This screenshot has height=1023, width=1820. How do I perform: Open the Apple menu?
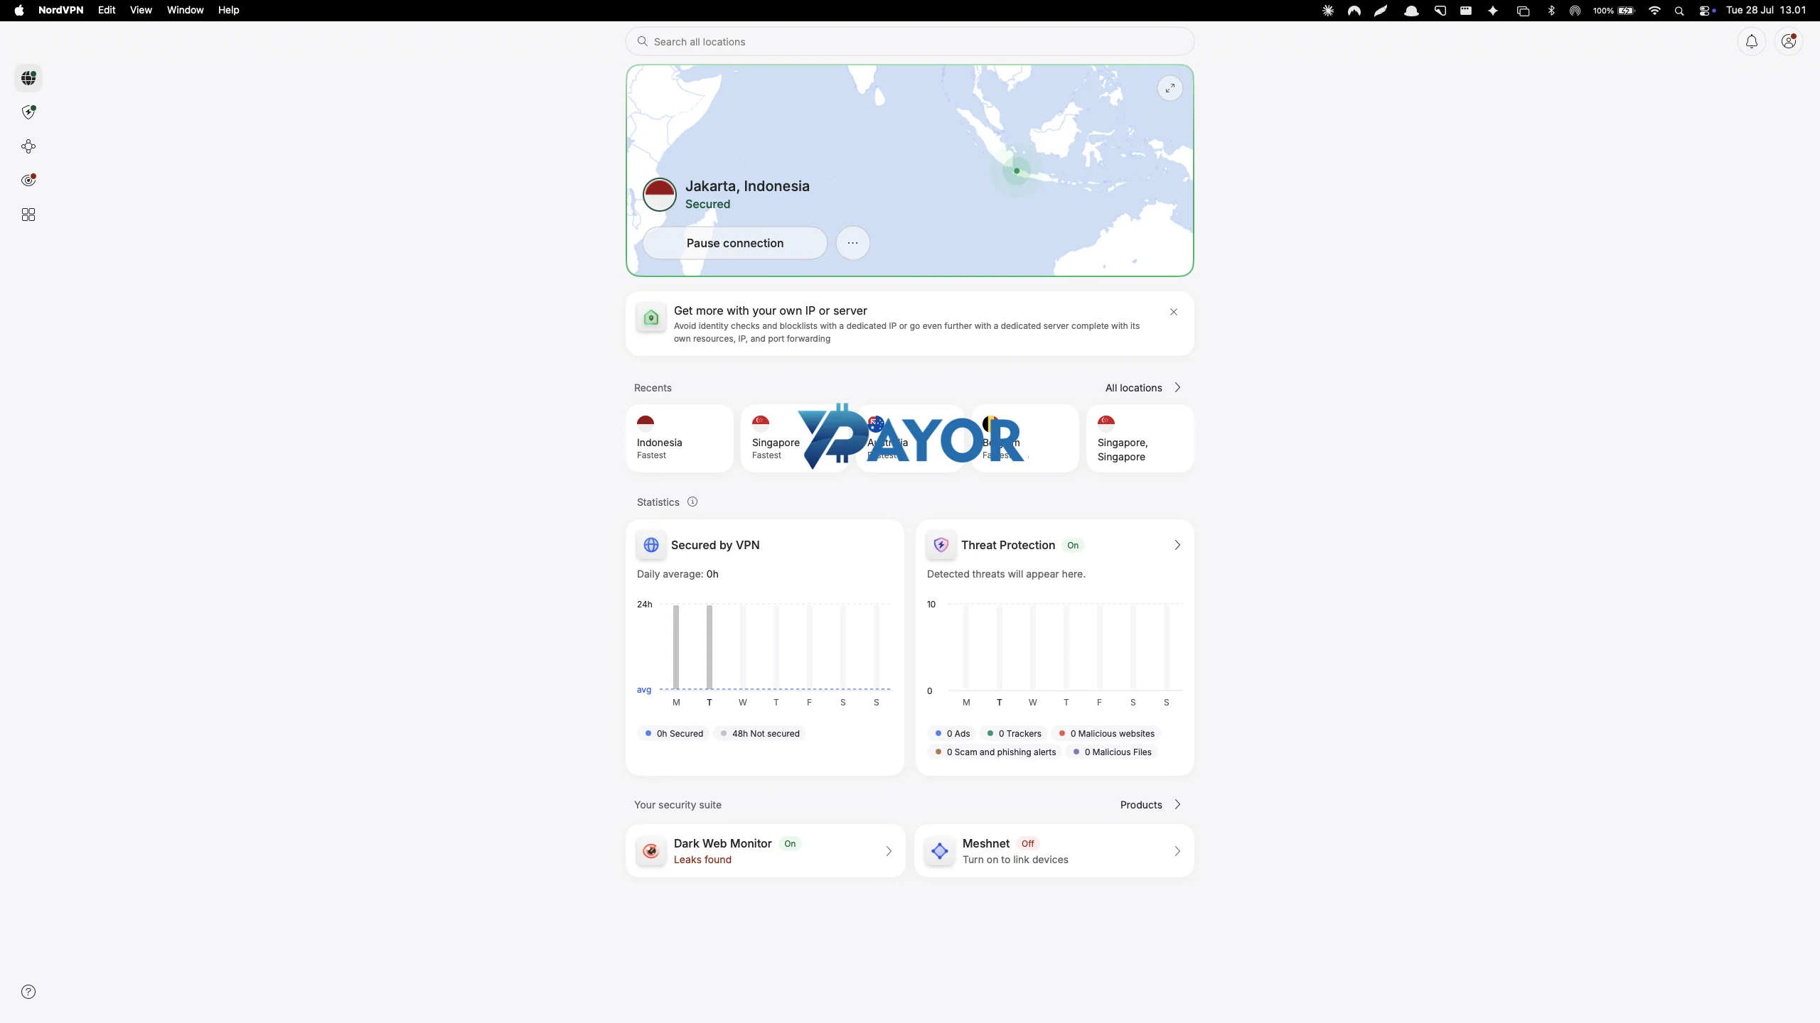[19, 10]
